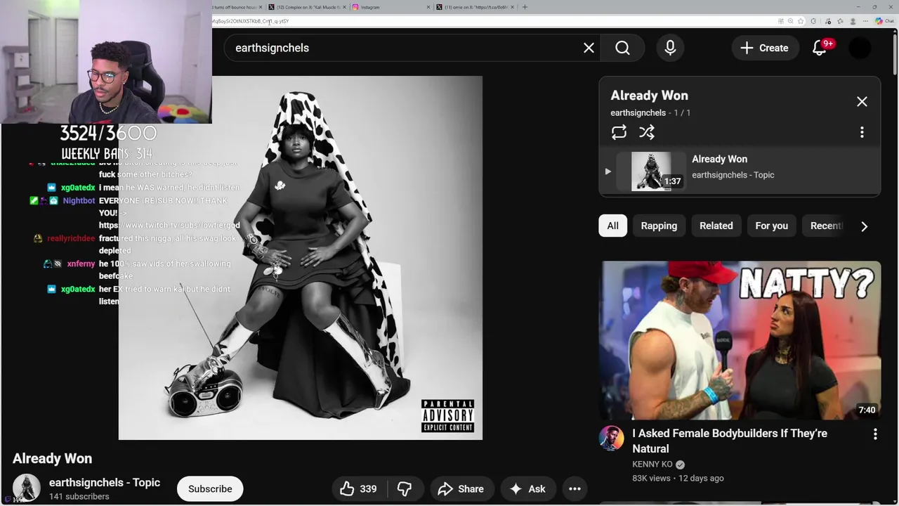Click the Ask button
The image size is (899, 506).
(x=528, y=488)
